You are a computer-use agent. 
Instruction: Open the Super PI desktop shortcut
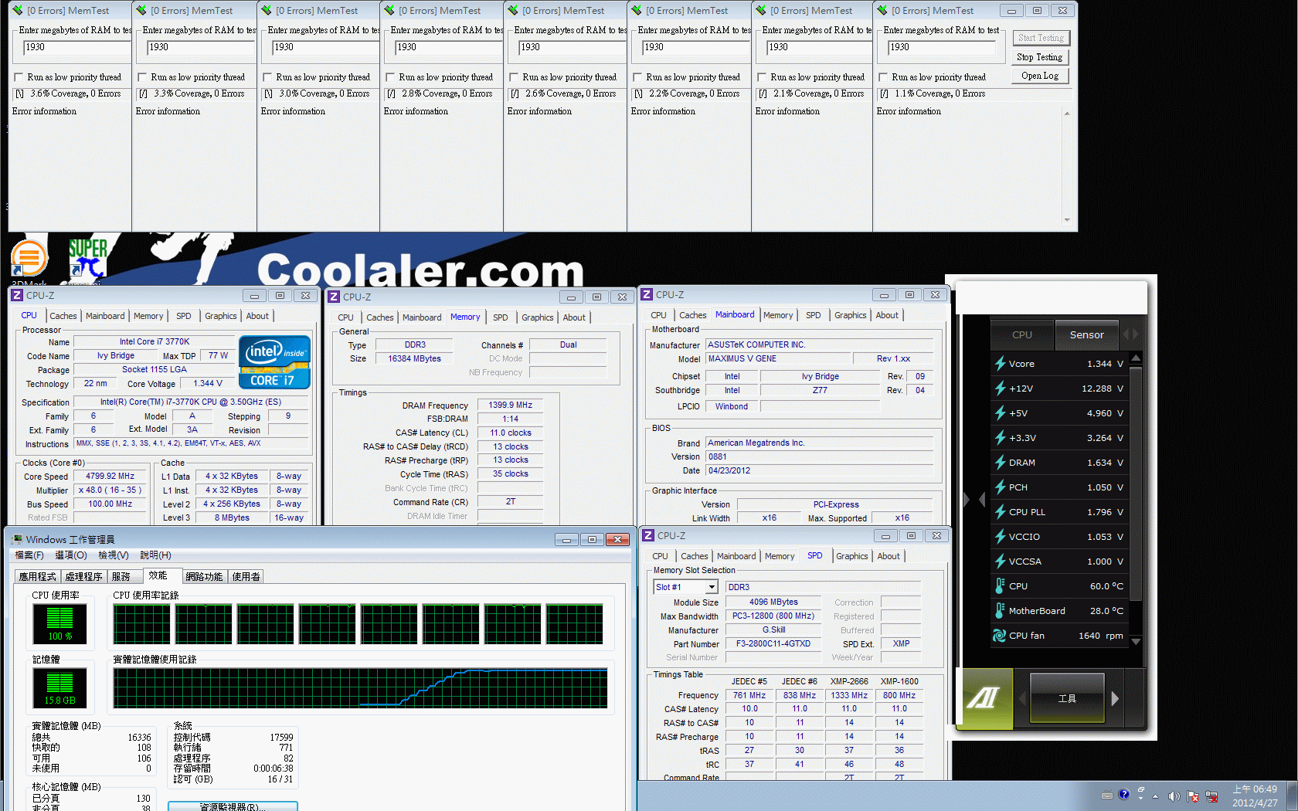click(x=87, y=258)
